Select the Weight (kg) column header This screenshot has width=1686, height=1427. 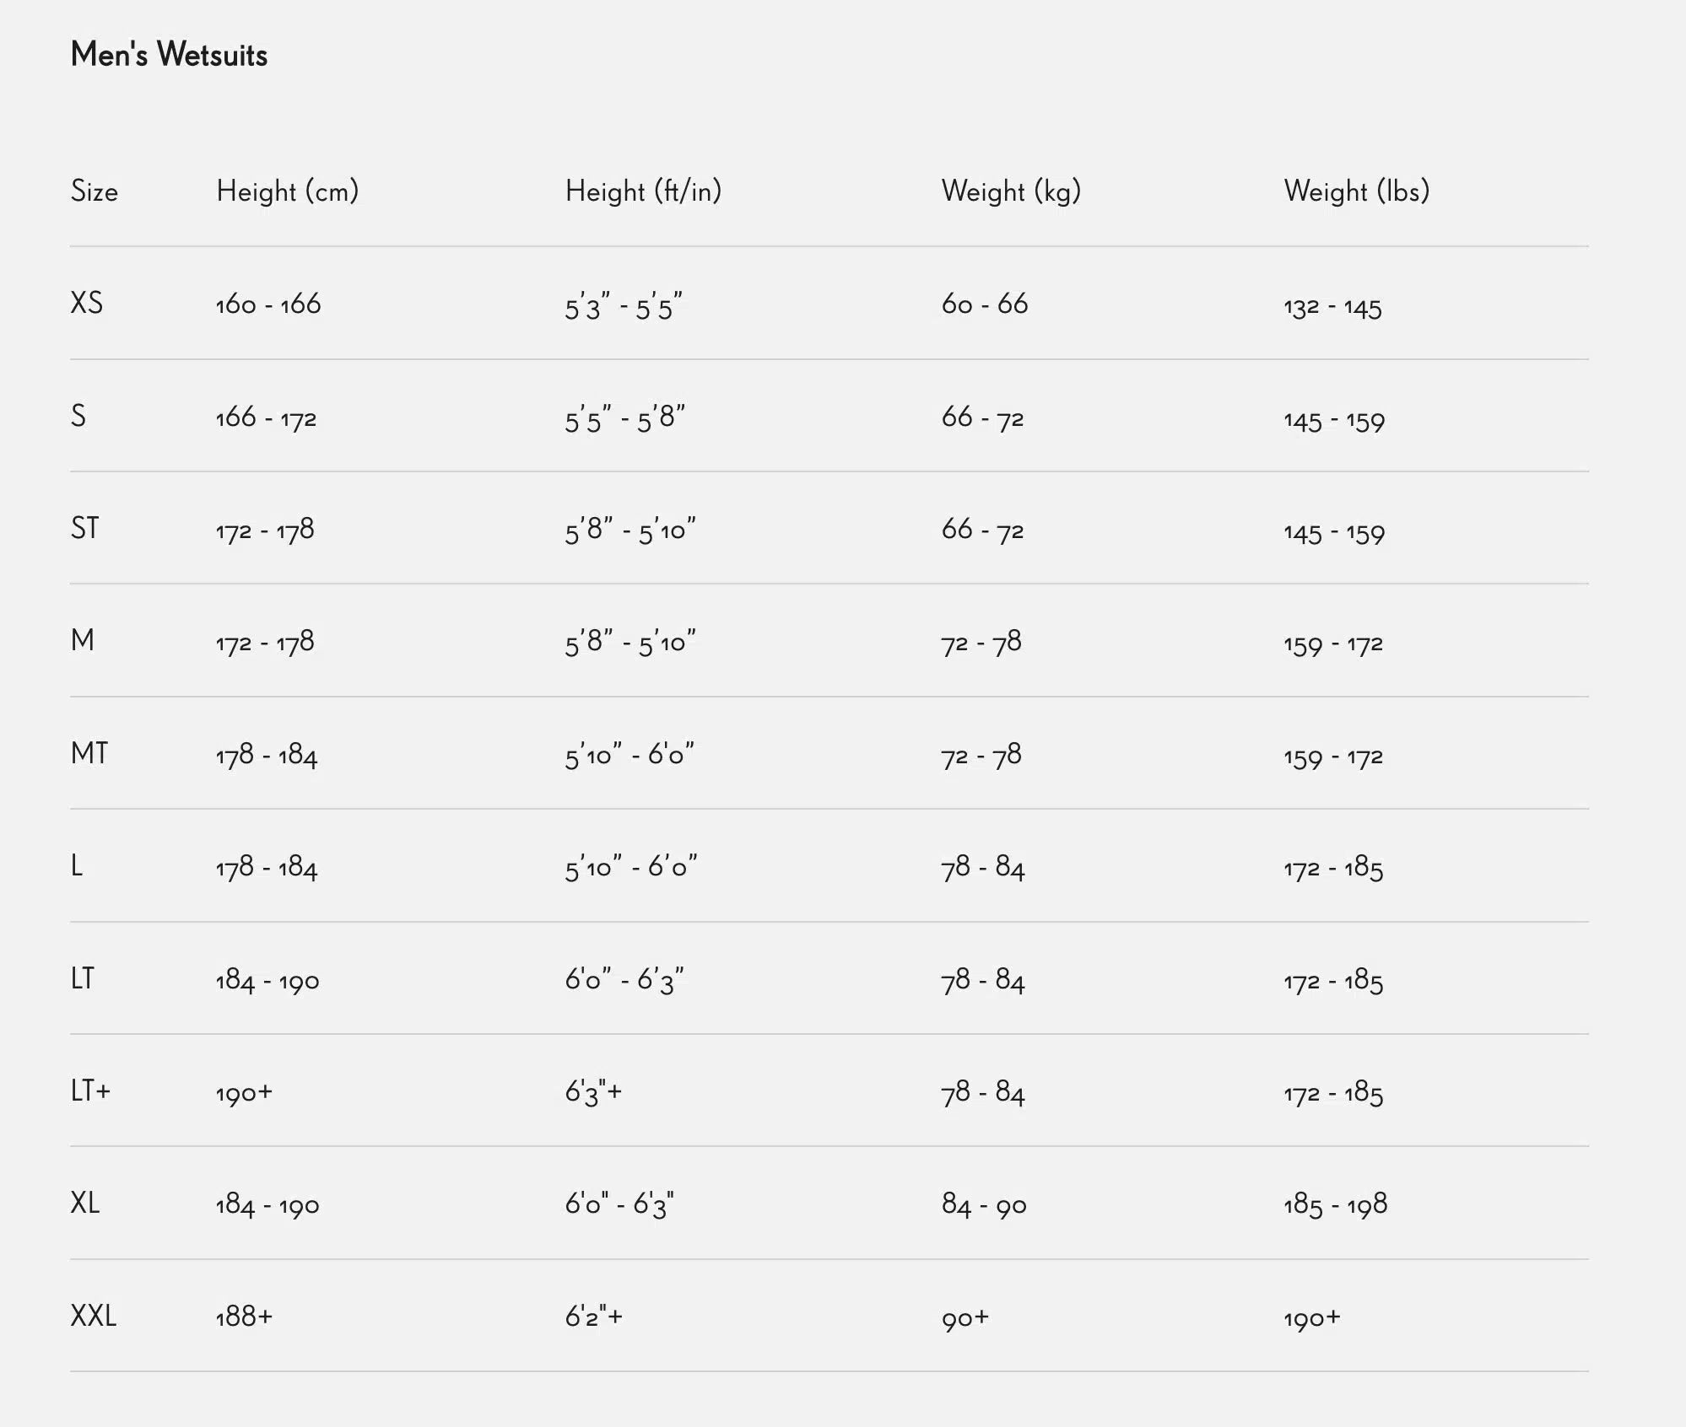click(1011, 191)
